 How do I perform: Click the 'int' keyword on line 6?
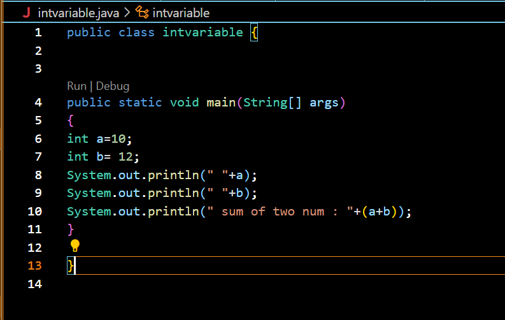(x=78, y=138)
